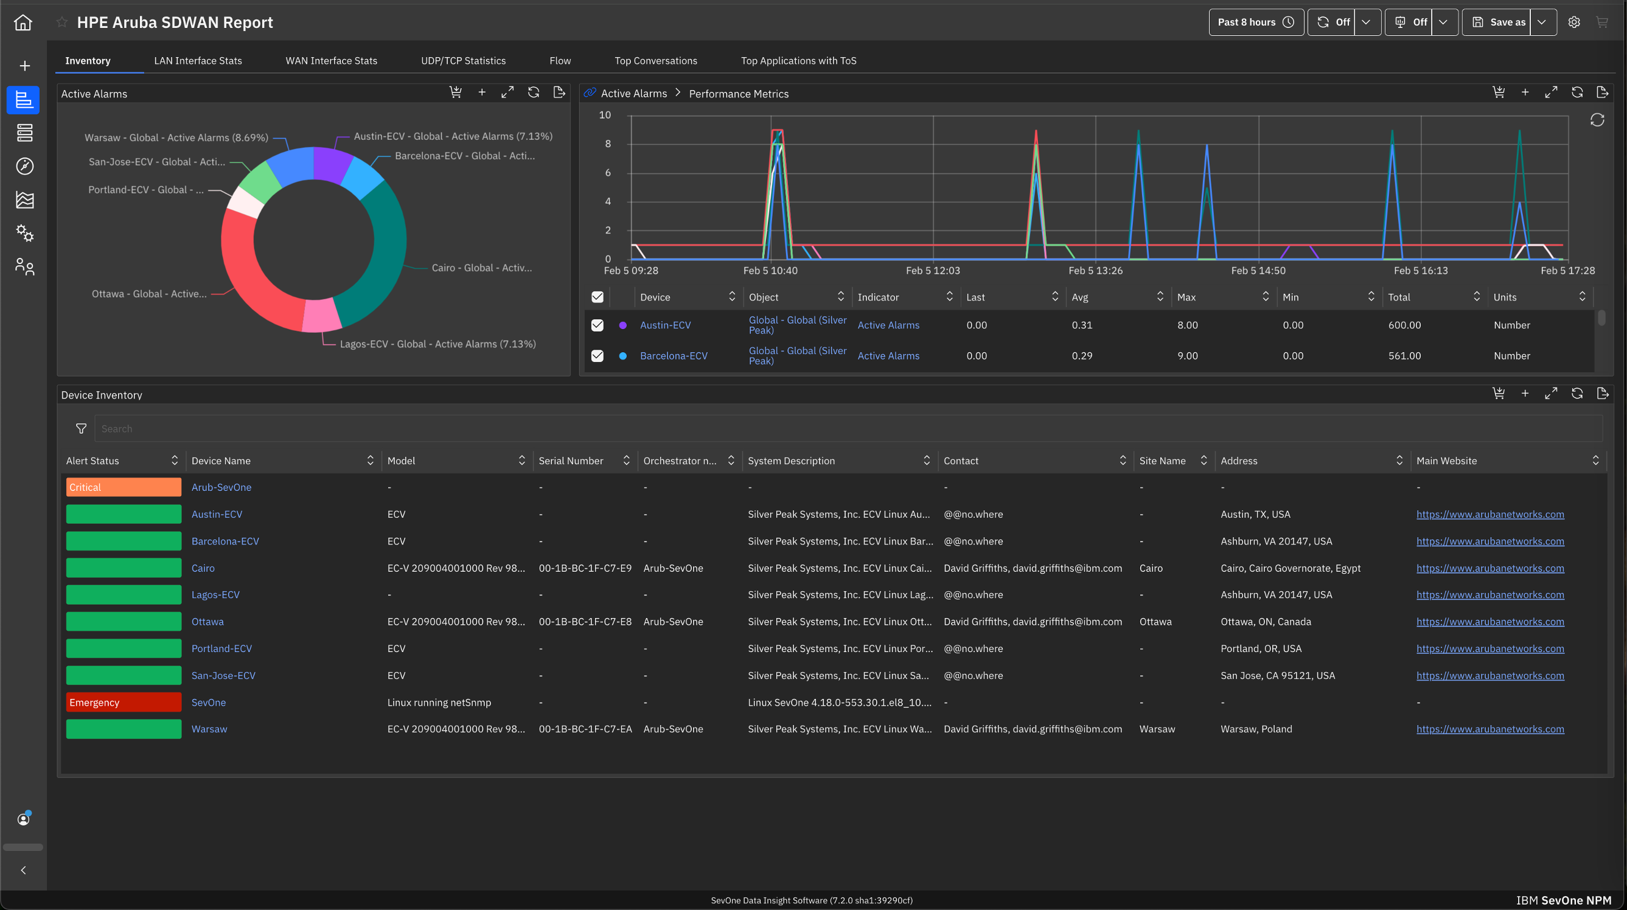The image size is (1627, 910).
Task: Expand the Device Inventory widget to fullscreen
Action: coord(1551,393)
